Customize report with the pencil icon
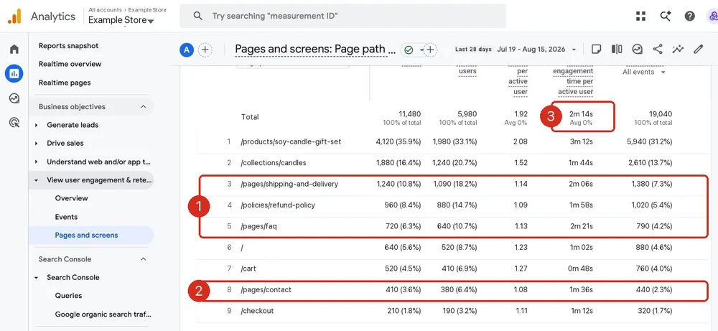The height and width of the screenshot is (331, 718). coord(699,49)
